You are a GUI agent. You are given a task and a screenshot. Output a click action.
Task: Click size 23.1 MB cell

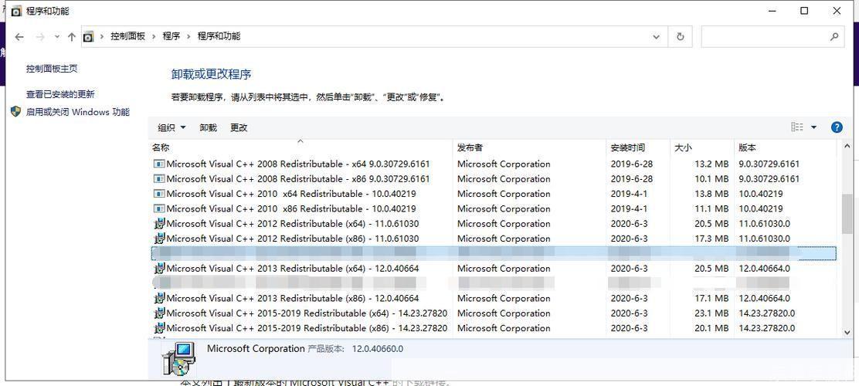pyautogui.click(x=711, y=313)
